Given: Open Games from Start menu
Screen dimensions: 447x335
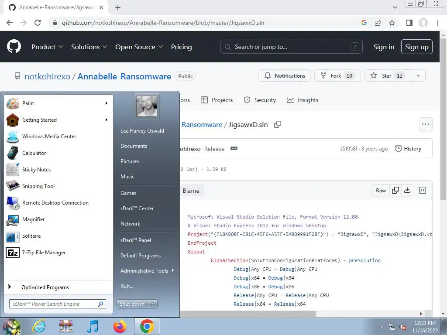Looking at the screenshot, I should [128, 193].
